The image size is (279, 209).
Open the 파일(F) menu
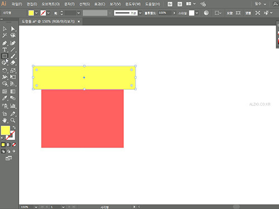click(17, 4)
